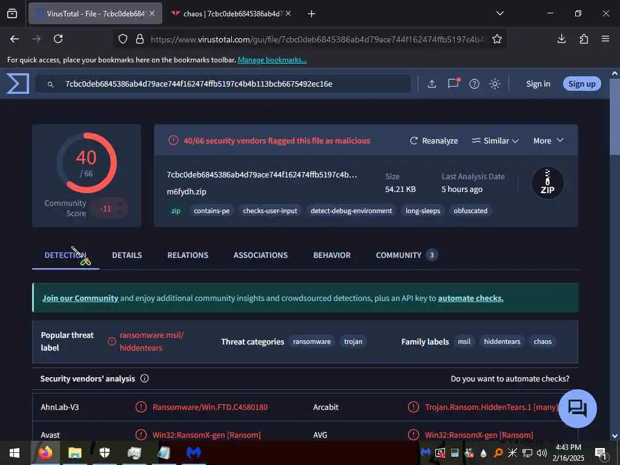Click the detect-debug-environment tag
The height and width of the screenshot is (465, 620).
(351, 211)
